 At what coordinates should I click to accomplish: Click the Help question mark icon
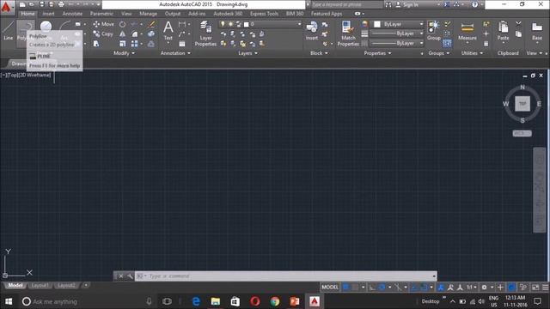tap(474, 4)
